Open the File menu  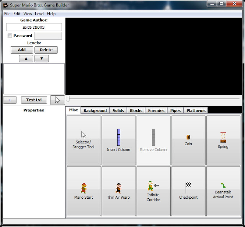pyautogui.click(x=7, y=14)
